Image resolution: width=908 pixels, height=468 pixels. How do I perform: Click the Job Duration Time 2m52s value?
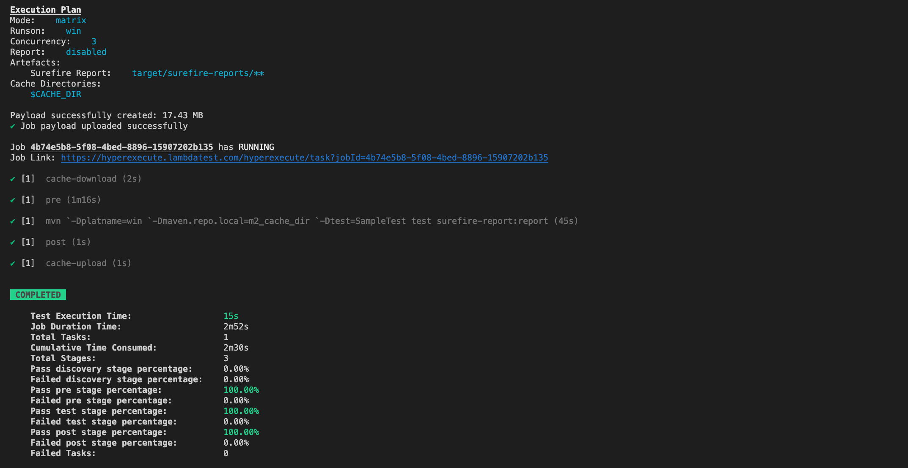[x=236, y=327]
